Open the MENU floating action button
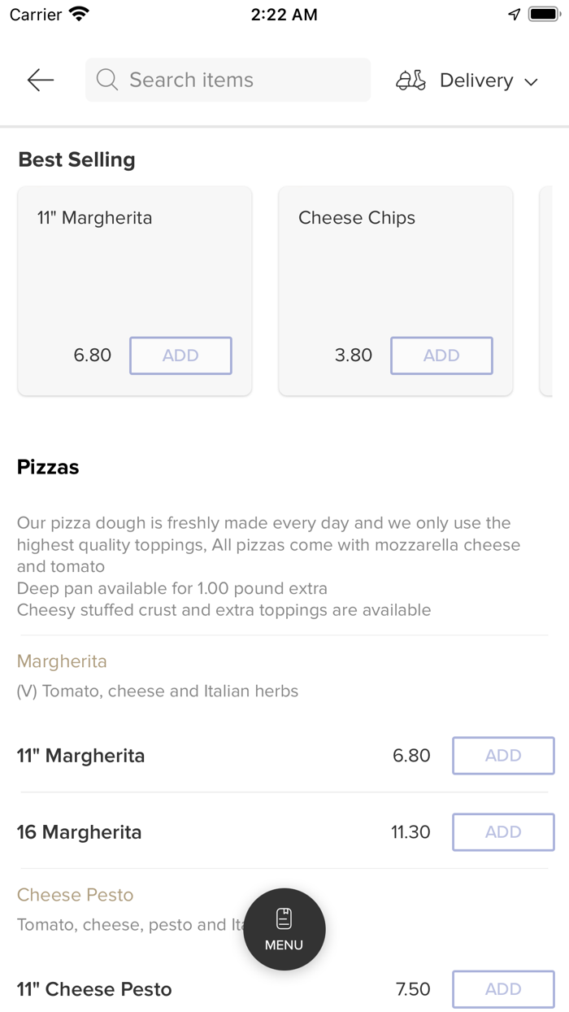 (x=284, y=929)
